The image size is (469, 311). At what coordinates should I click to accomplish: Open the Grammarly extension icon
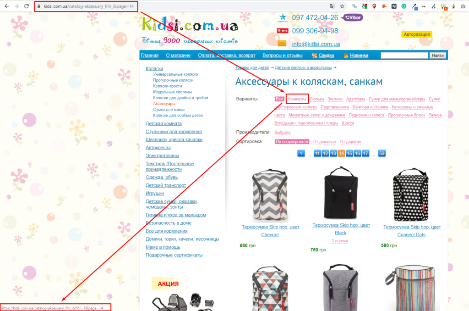coord(404,6)
